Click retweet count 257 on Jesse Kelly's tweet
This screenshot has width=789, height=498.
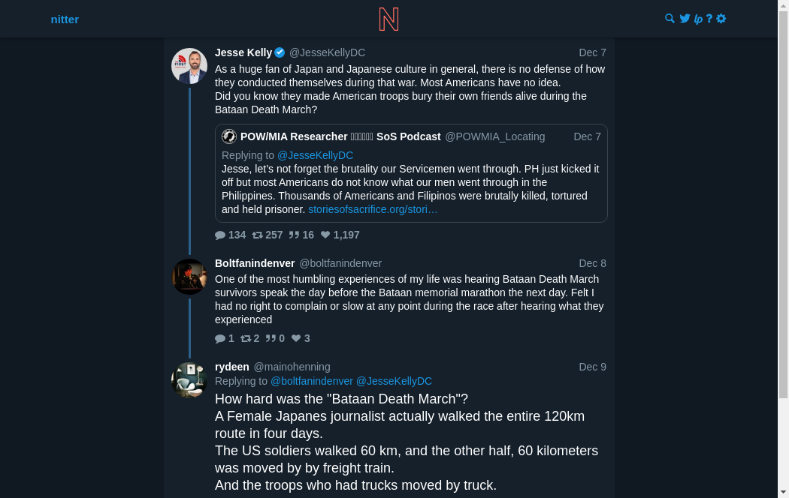[x=268, y=235]
